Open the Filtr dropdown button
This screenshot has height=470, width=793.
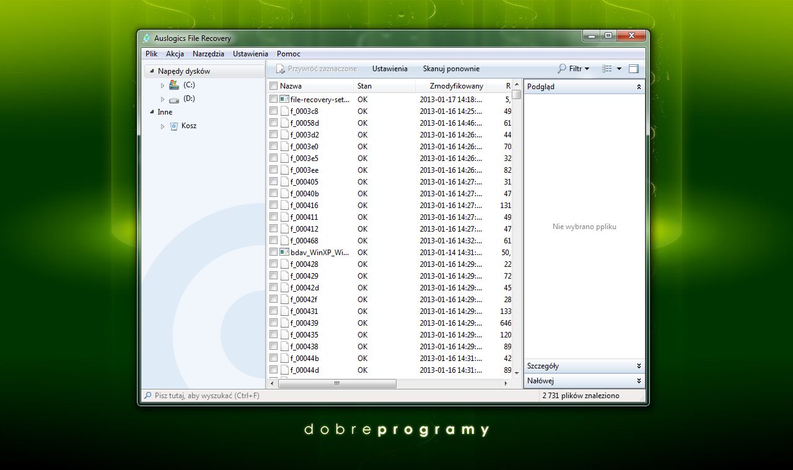pos(574,69)
